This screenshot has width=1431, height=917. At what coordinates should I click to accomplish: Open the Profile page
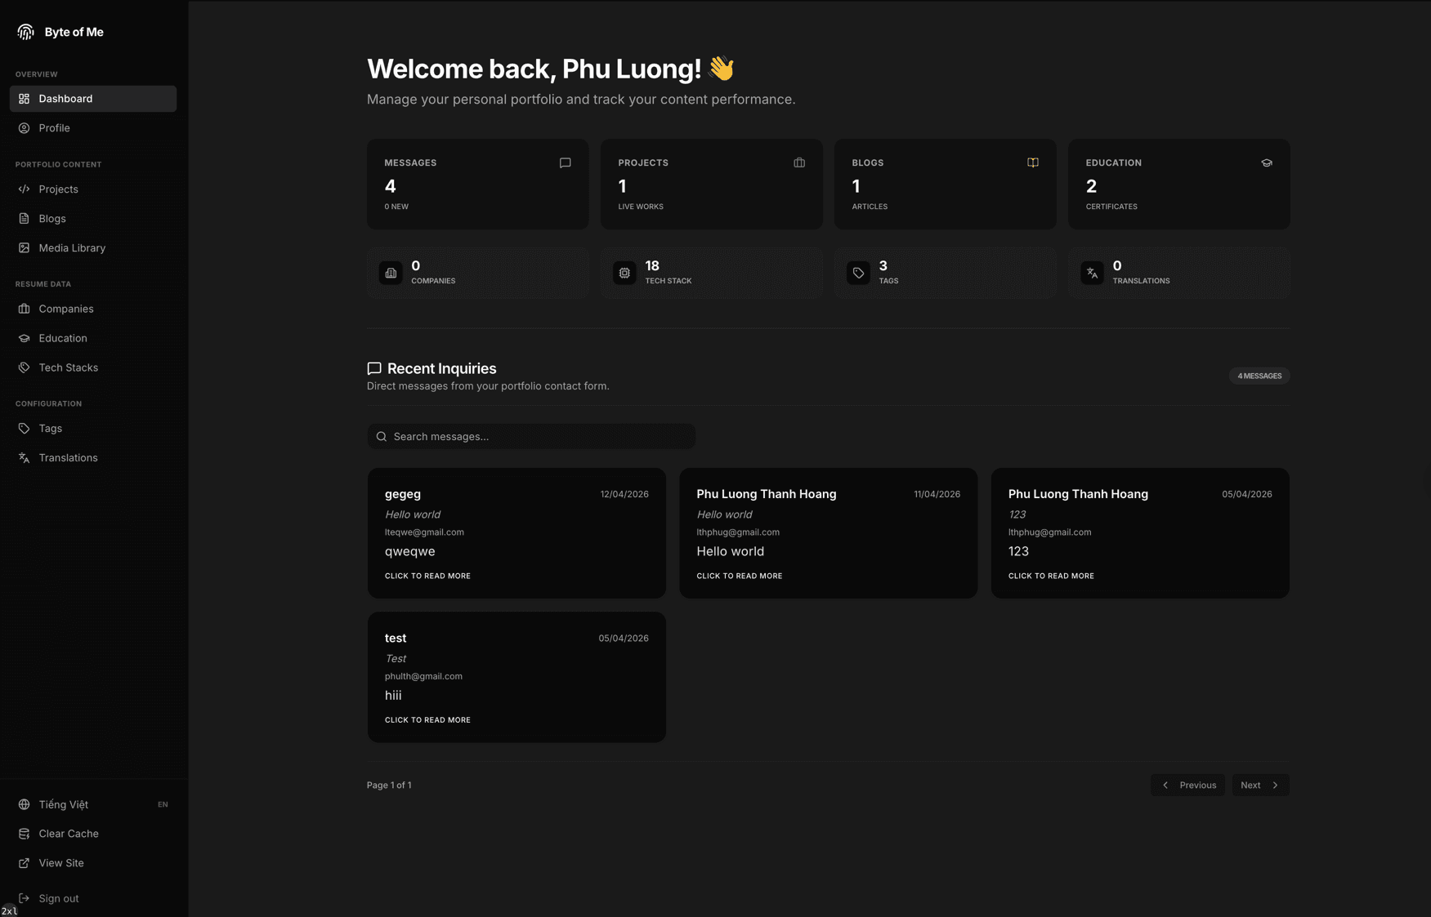pyautogui.click(x=93, y=128)
